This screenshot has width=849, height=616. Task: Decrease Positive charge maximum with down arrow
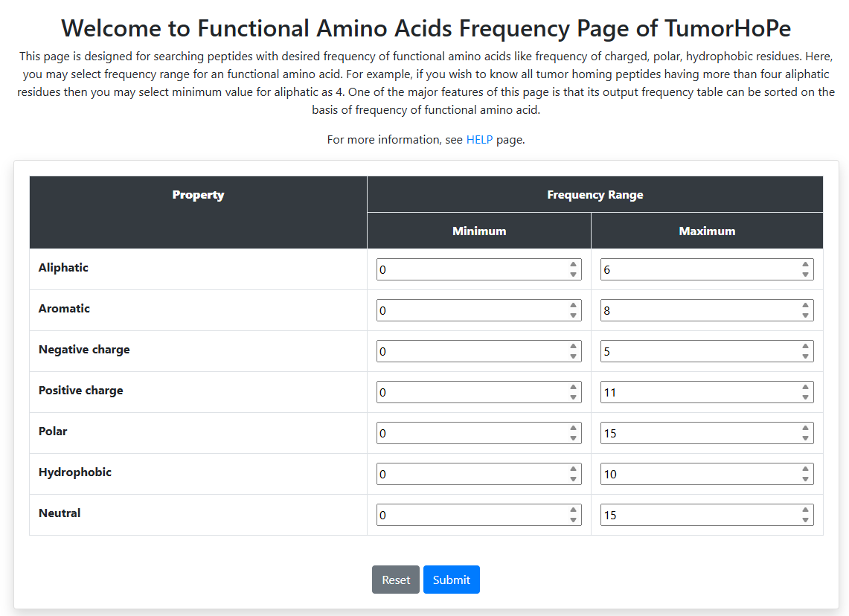point(805,397)
